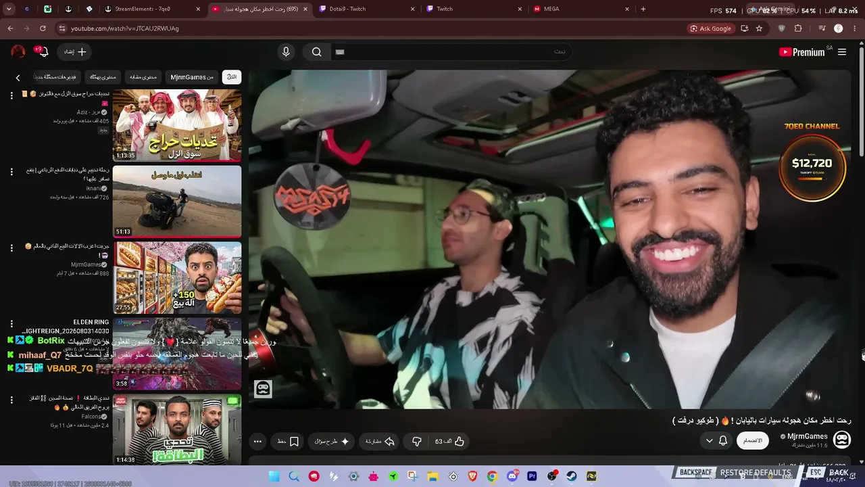865x487 pixels.
Task: Click the Ask sparkle button under video
Action: [332, 442]
